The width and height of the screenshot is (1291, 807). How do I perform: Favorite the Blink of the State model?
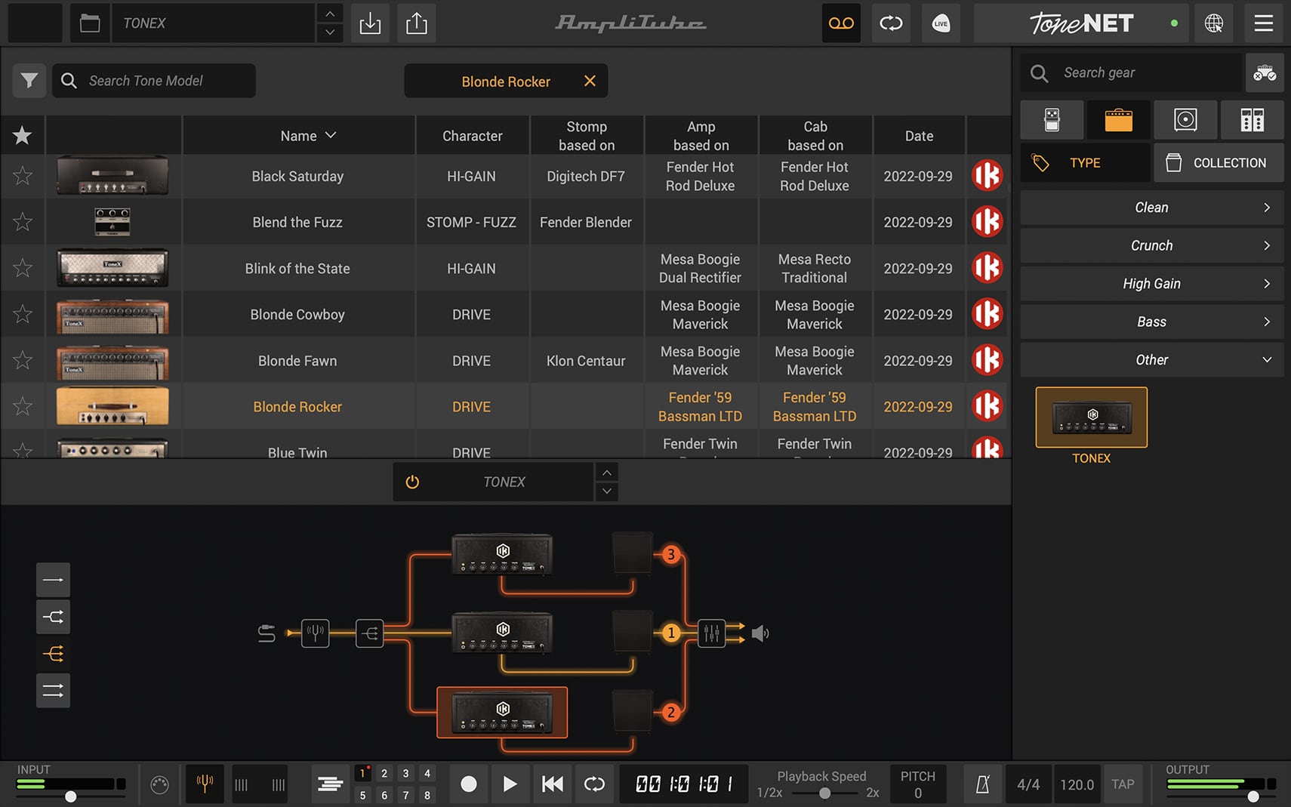pos(23,268)
